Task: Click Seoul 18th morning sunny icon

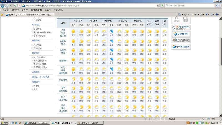Action: pos(73,31)
